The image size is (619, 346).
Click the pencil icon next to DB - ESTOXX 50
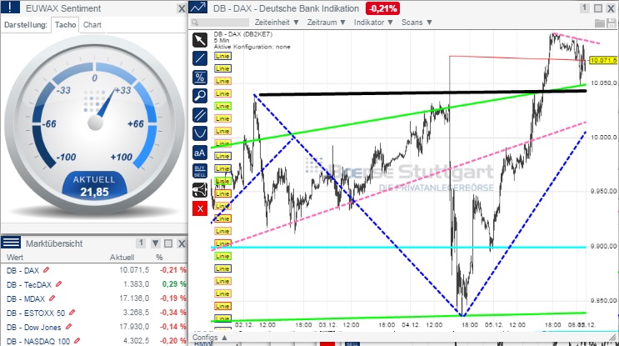click(x=72, y=313)
